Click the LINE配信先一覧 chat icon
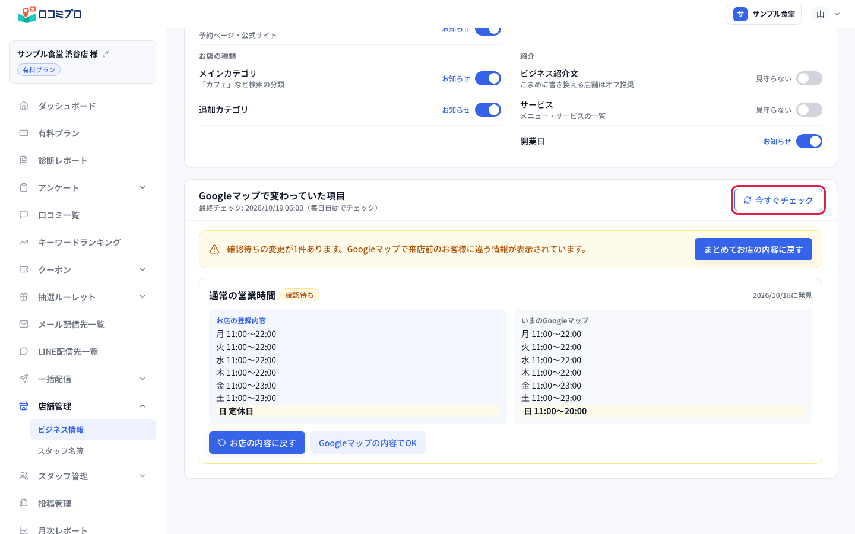Screen dimensions: 855x534 pyautogui.click(x=24, y=351)
